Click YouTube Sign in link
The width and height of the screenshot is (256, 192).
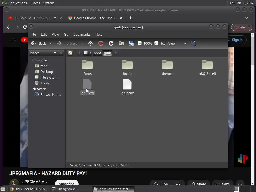237,40
